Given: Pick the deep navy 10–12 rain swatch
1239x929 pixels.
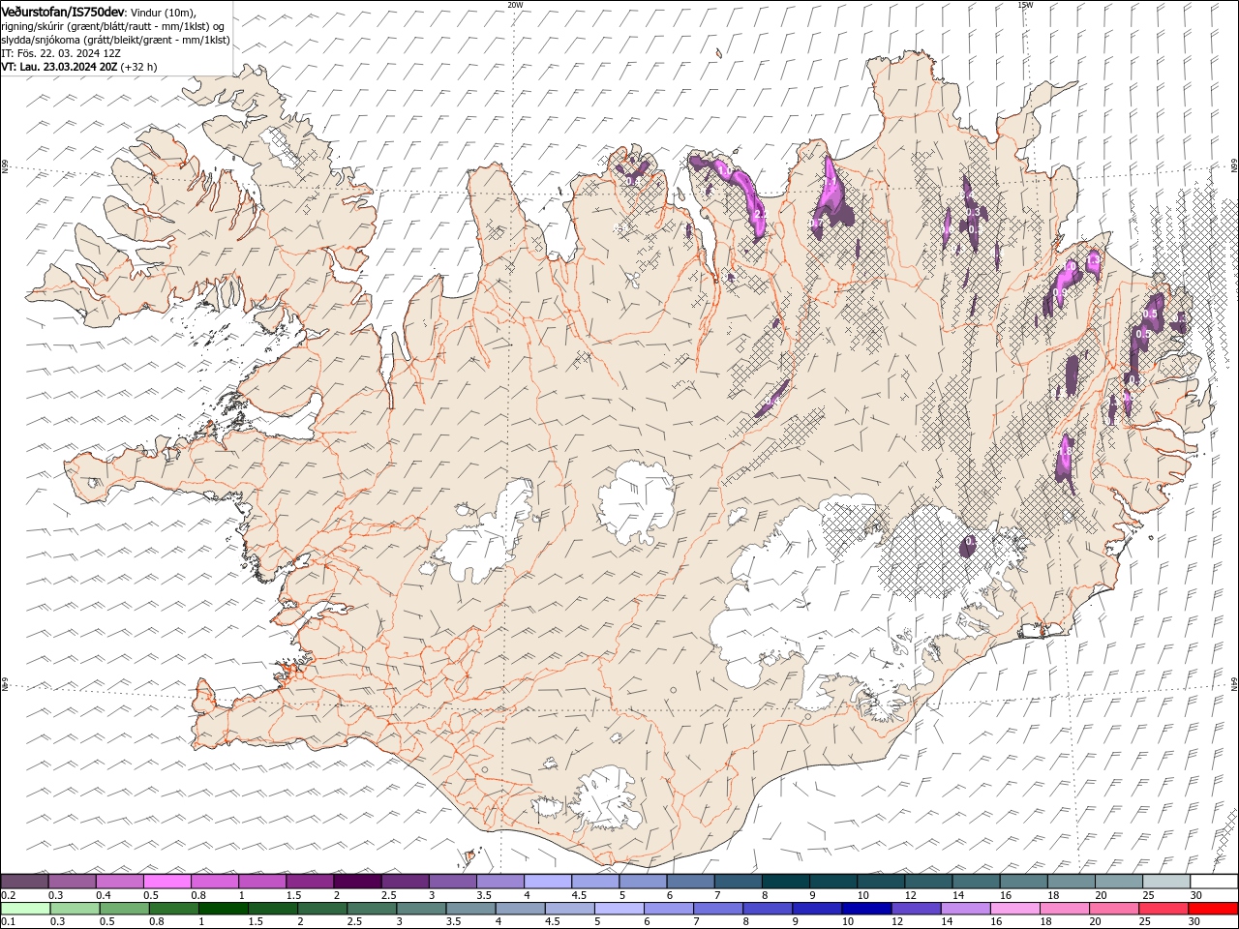Looking at the screenshot, I should 866,909.
